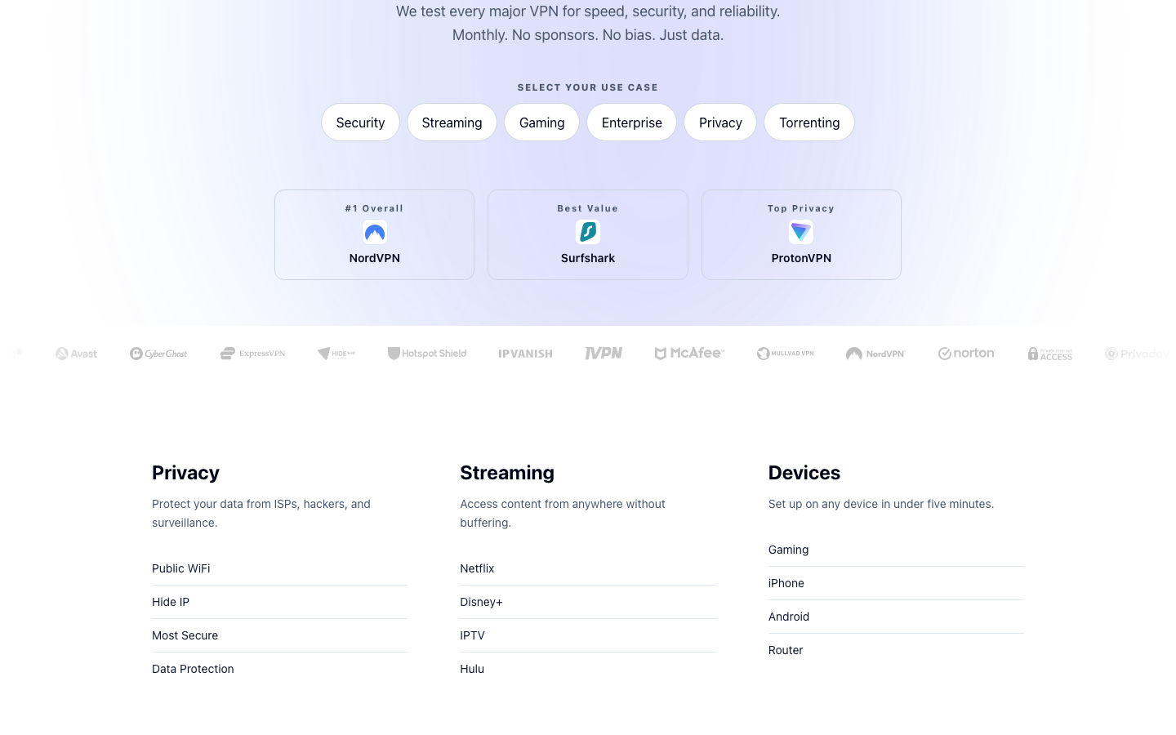1176x735 pixels.
Task: Open the NordVPN name in #1 Overall card
Action: click(x=375, y=258)
